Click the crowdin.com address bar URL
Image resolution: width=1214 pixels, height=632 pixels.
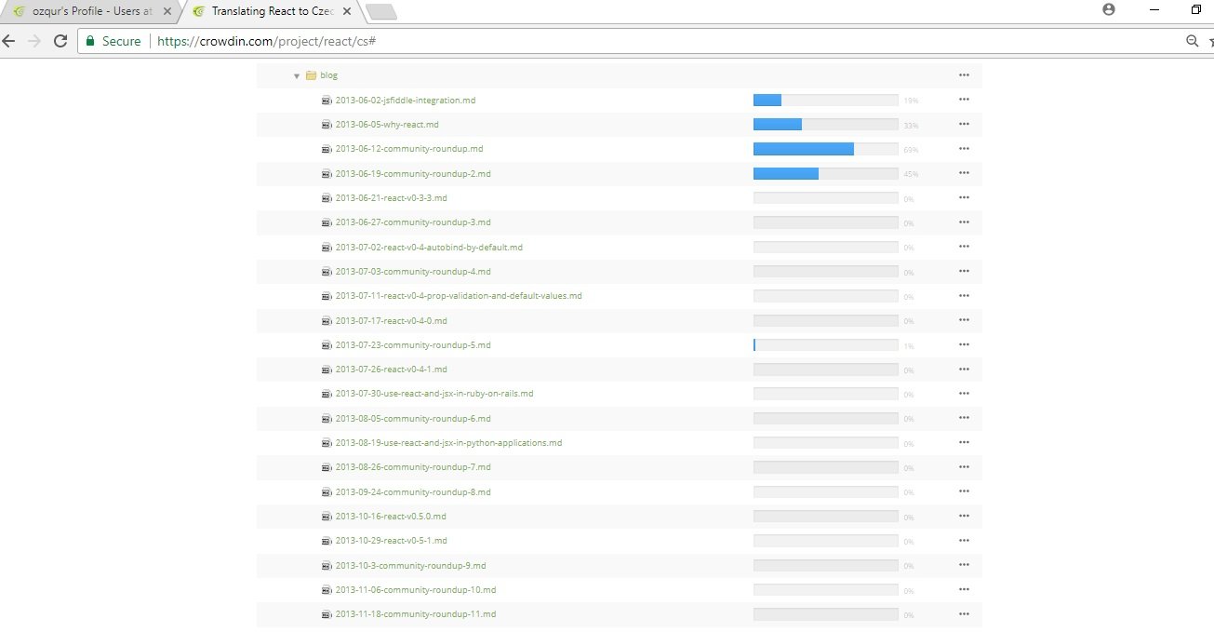(x=266, y=41)
